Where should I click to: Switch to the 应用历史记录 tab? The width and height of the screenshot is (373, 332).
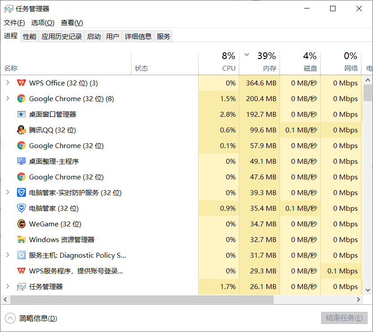pos(62,36)
